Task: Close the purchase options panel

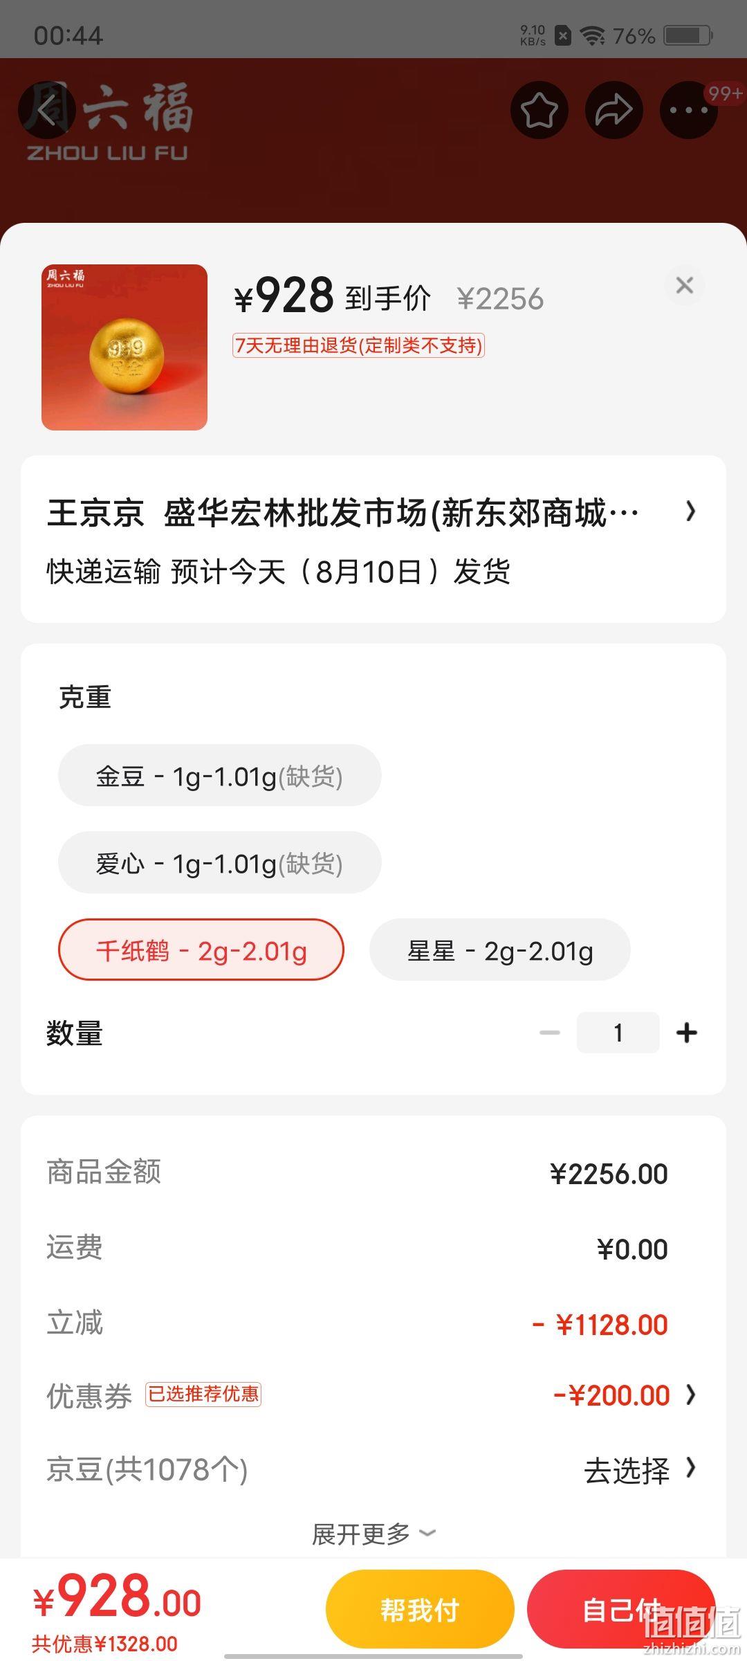Action: click(685, 285)
